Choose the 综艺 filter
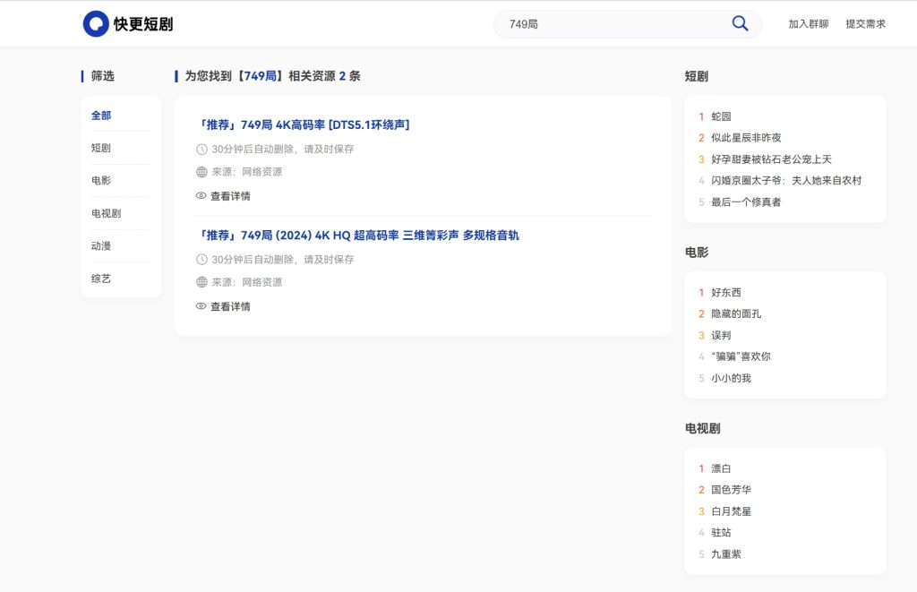Image resolution: width=917 pixels, height=592 pixels. pos(101,279)
